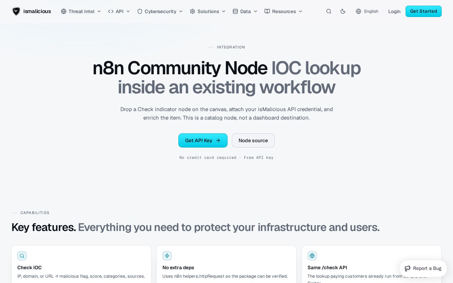Click the Same /check API card title

pos(327,268)
